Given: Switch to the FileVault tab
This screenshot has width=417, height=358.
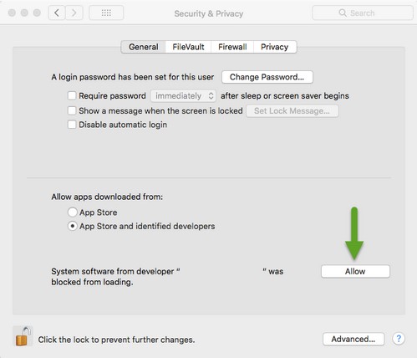Looking at the screenshot, I should pos(188,47).
